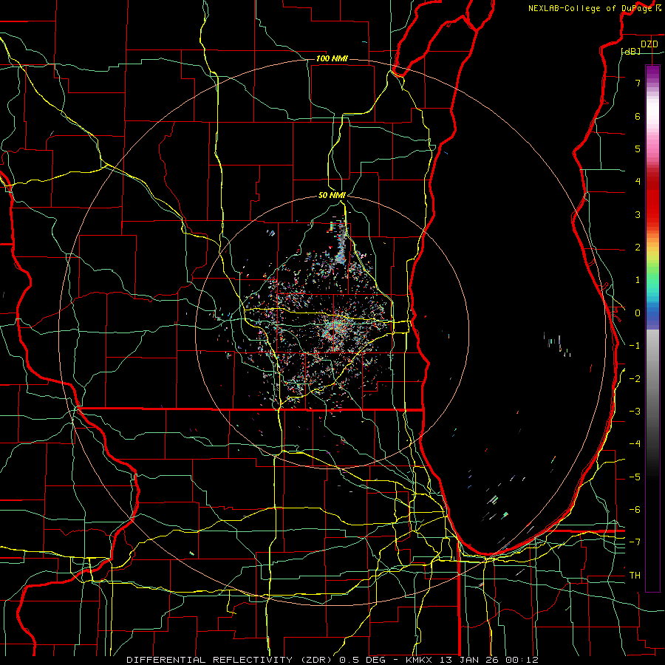
Task: Click the 100 NMI range ring label
Action: coord(332,58)
